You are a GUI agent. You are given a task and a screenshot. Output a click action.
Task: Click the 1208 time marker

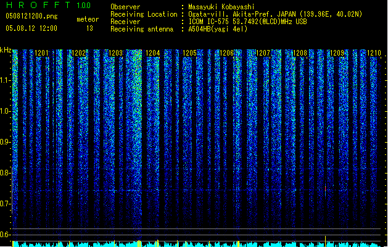coord(300,53)
